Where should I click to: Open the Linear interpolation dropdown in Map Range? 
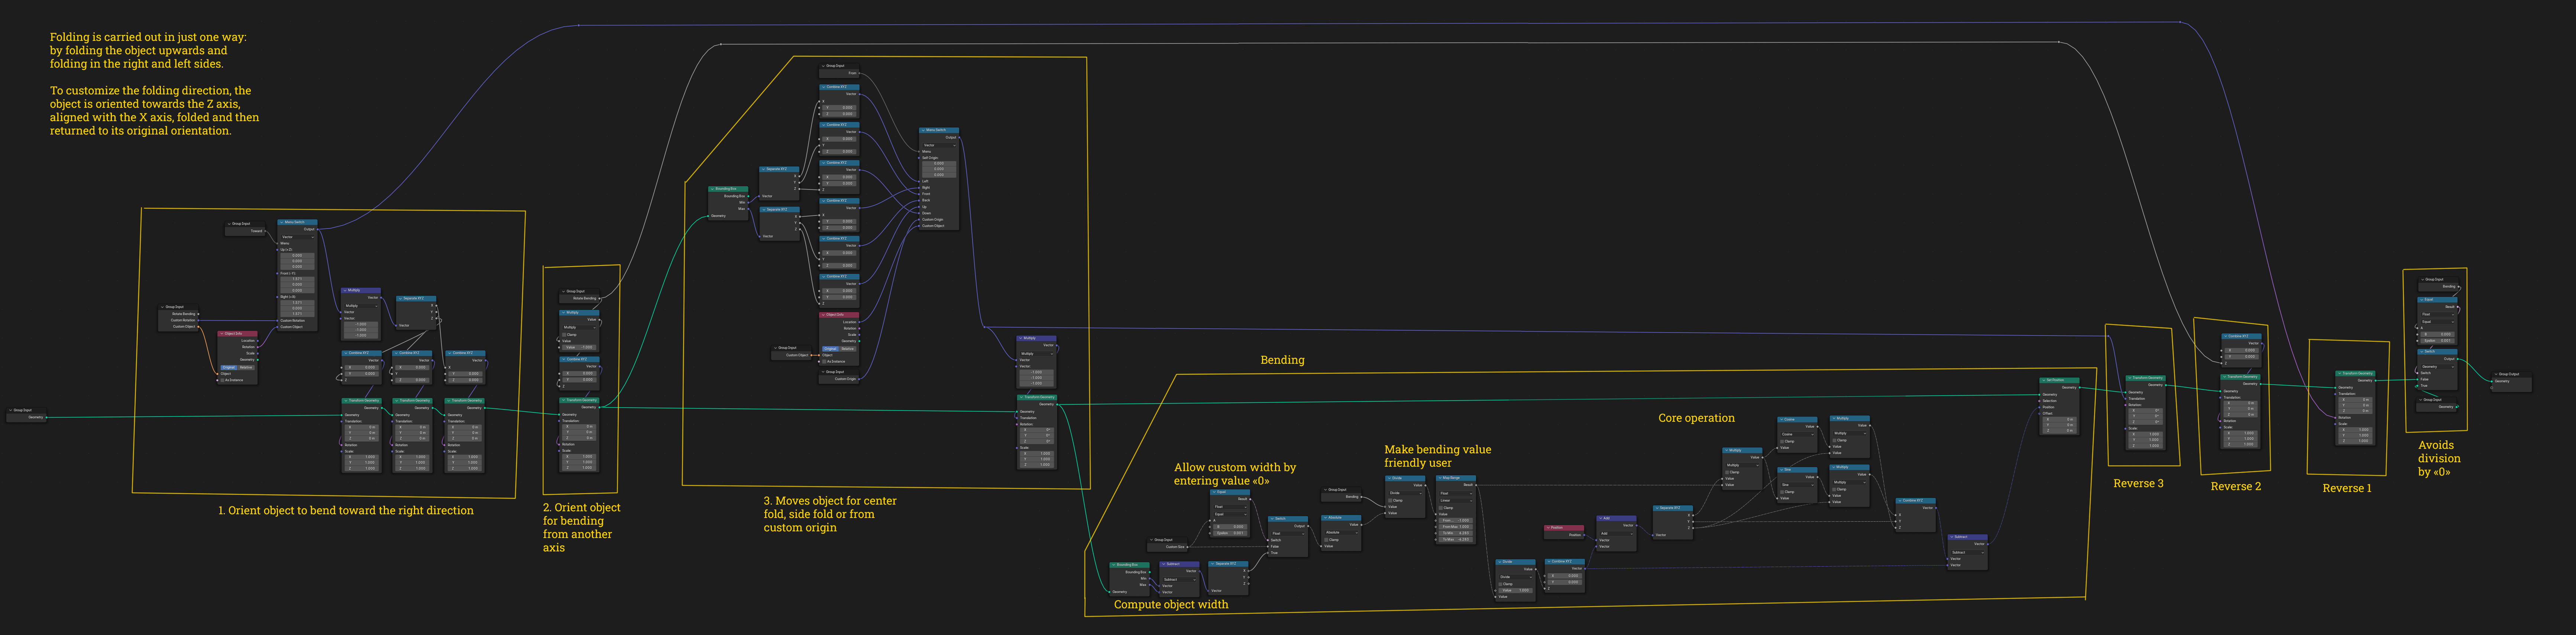(x=1456, y=501)
